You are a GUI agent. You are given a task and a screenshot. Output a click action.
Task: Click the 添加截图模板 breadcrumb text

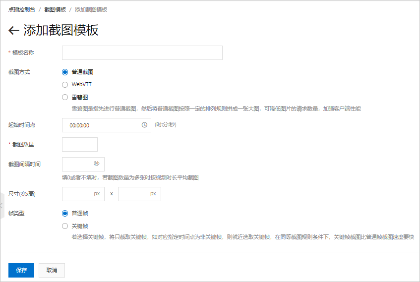[91, 9]
